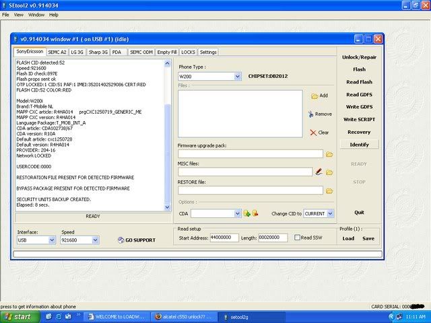The width and height of the screenshot is (431, 323).
Task: Click the red X Clear icon
Action: tap(313, 133)
